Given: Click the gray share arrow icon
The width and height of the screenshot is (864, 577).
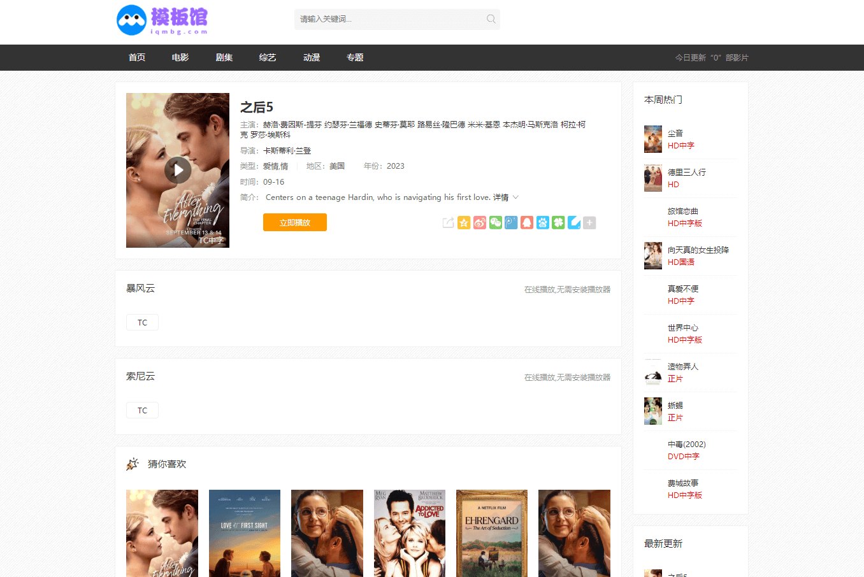Looking at the screenshot, I should 448,222.
